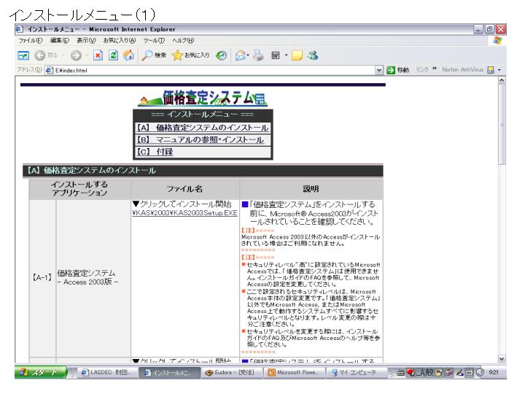Click the keyboard language bar icon in tray
This screenshot has height=394, width=525.
click(401, 372)
